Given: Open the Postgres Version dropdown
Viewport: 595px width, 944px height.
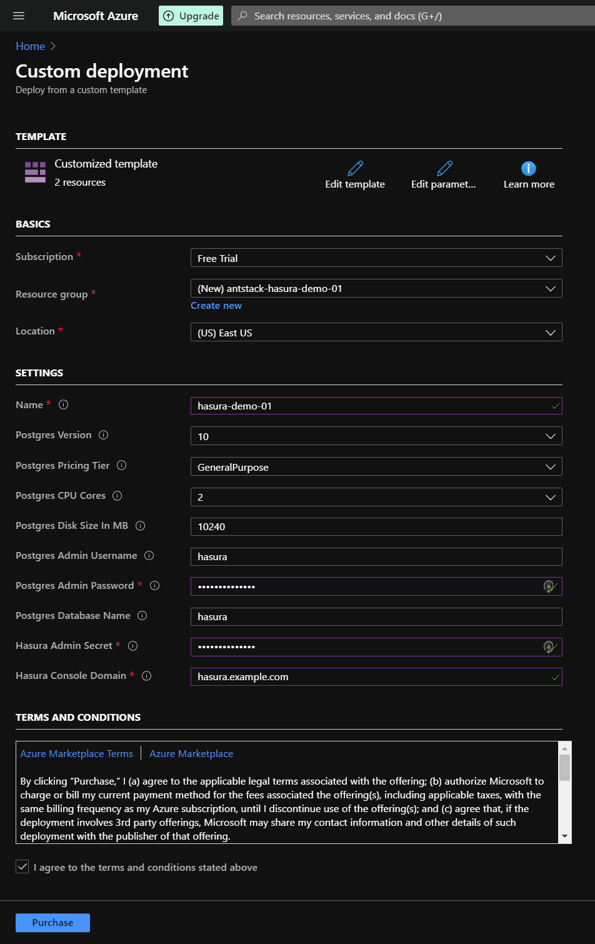Looking at the screenshot, I should [x=376, y=436].
